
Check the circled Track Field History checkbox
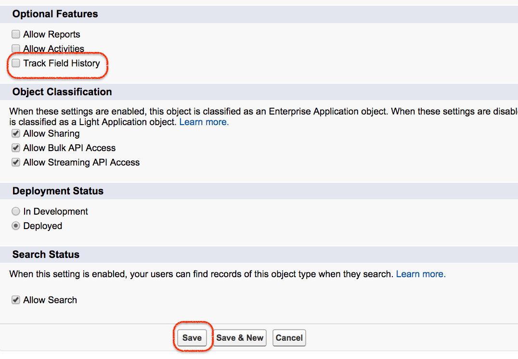tap(15, 63)
